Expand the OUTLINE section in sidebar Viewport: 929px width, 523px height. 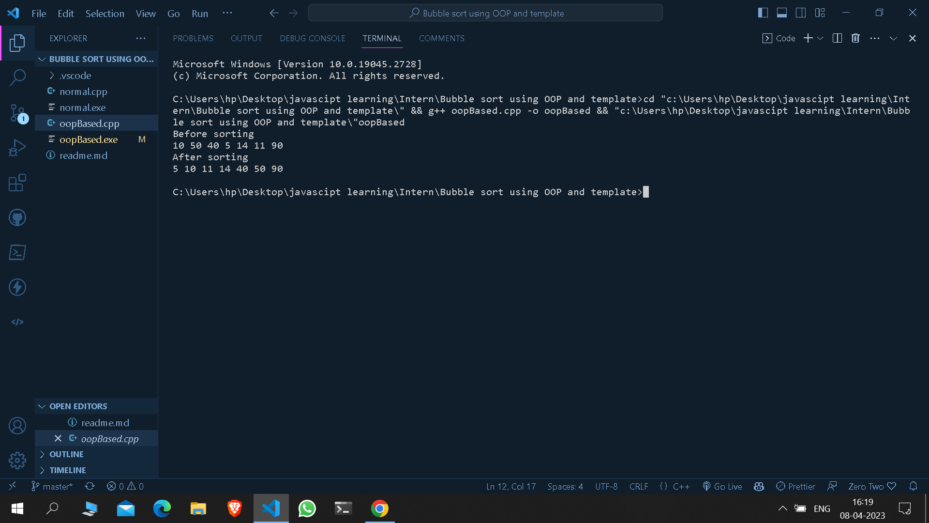(x=66, y=454)
